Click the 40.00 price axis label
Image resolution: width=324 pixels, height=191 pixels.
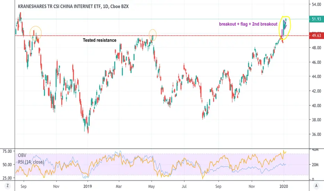click(x=316, y=106)
